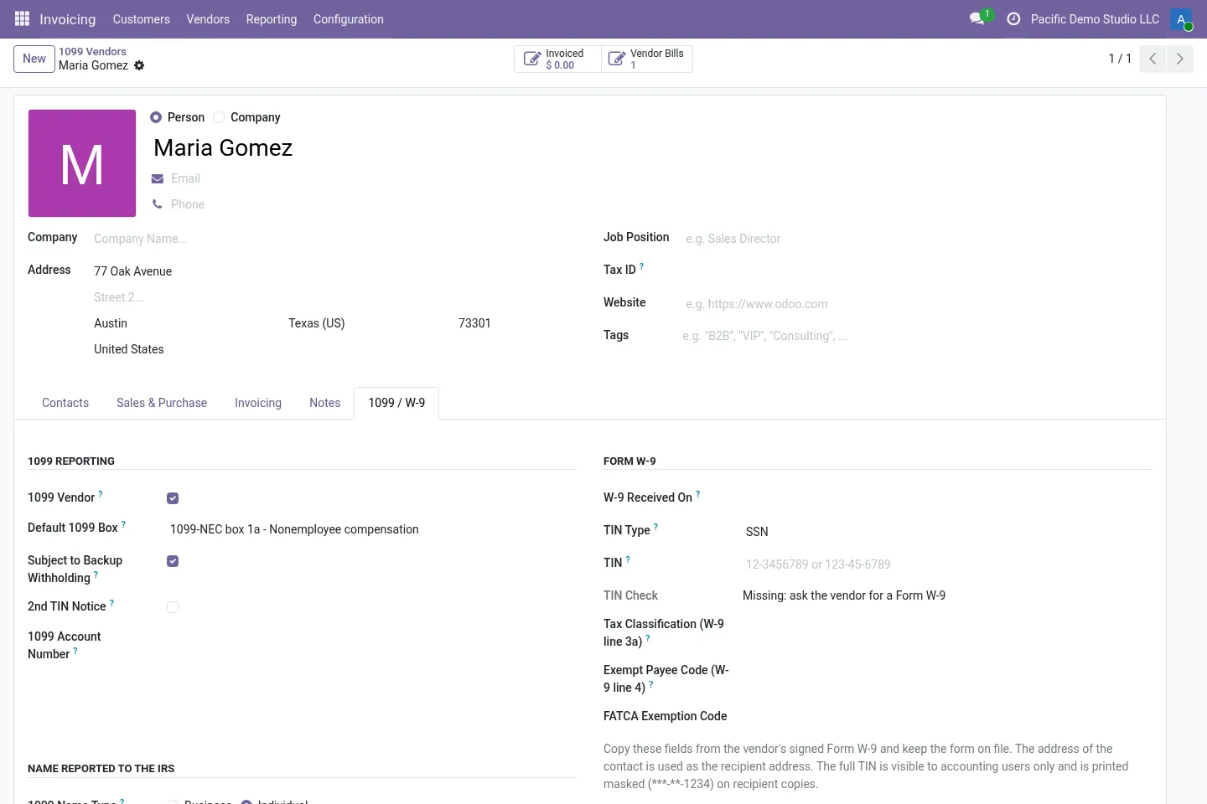Switch to the Contacts tab

coord(65,403)
